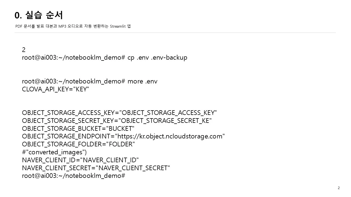Select the Streamlit subtitle description line

click(x=73, y=26)
